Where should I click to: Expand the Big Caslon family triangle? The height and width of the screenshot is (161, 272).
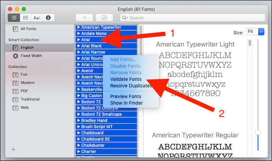[x=79, y=96]
